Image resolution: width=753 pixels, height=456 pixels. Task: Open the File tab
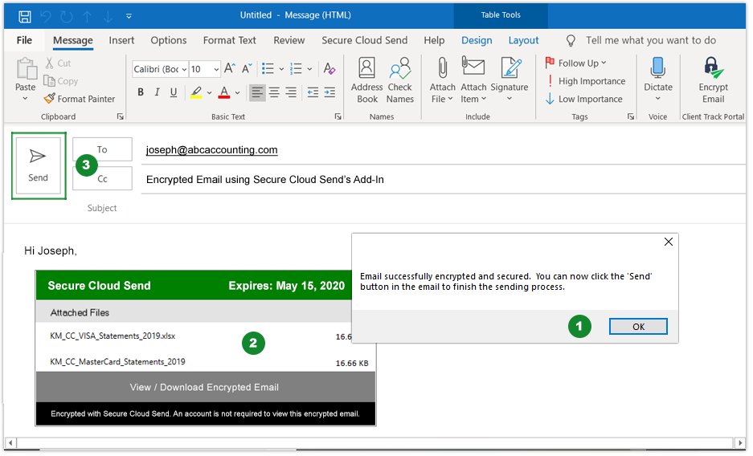[x=24, y=40]
